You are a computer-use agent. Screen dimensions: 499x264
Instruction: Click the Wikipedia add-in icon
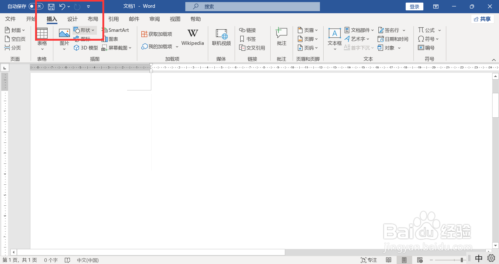point(193,37)
